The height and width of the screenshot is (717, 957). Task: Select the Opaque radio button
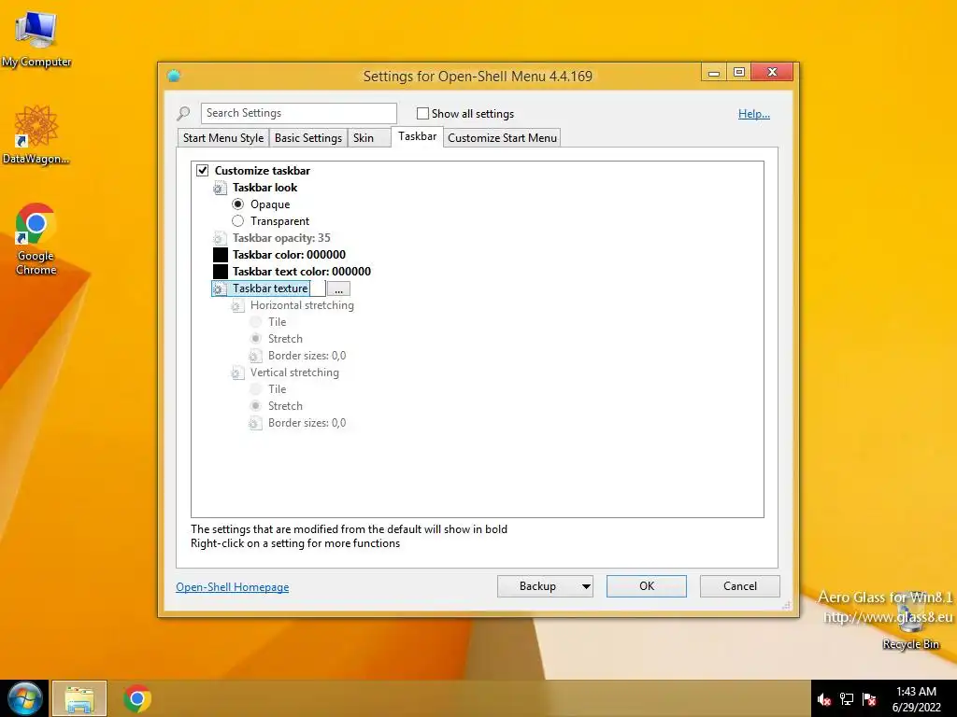(238, 204)
